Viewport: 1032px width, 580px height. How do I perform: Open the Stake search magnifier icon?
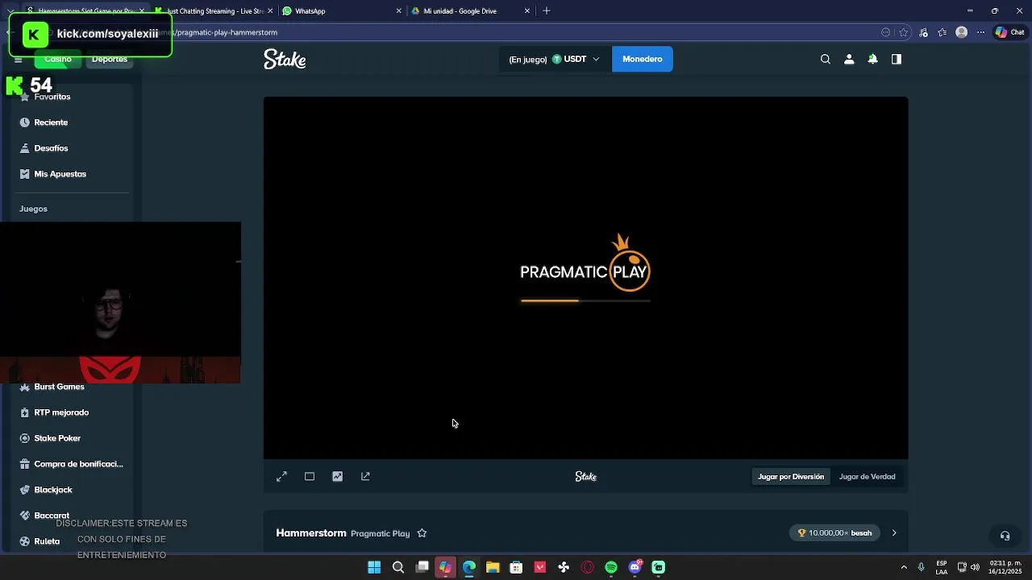[x=825, y=59]
